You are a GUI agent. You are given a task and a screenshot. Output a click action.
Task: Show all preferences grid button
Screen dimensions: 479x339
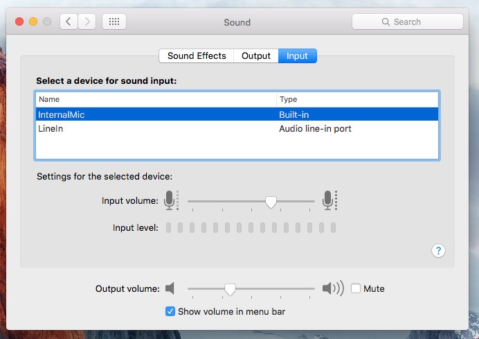click(114, 21)
